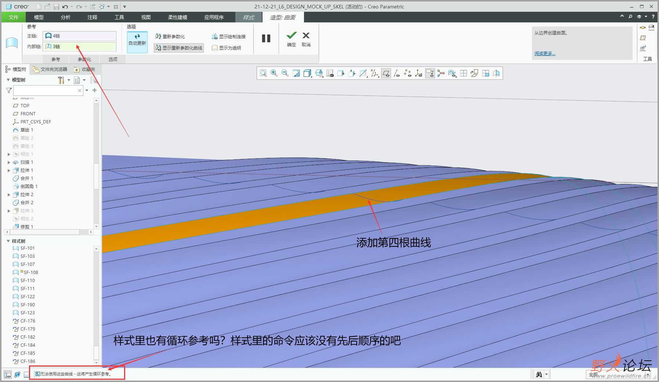
Task: Switch to the 视图 ribbon tab
Action: click(146, 17)
